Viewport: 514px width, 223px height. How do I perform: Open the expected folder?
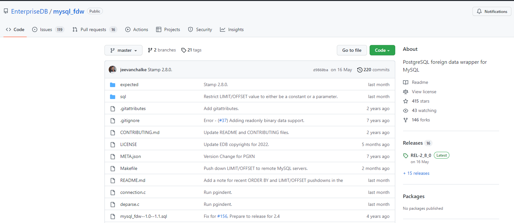click(129, 85)
